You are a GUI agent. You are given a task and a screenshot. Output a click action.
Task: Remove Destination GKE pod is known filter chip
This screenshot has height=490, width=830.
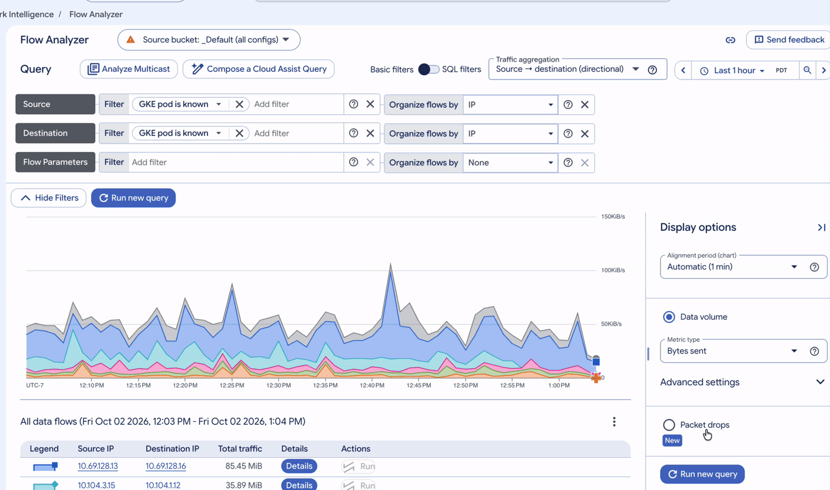pos(240,133)
